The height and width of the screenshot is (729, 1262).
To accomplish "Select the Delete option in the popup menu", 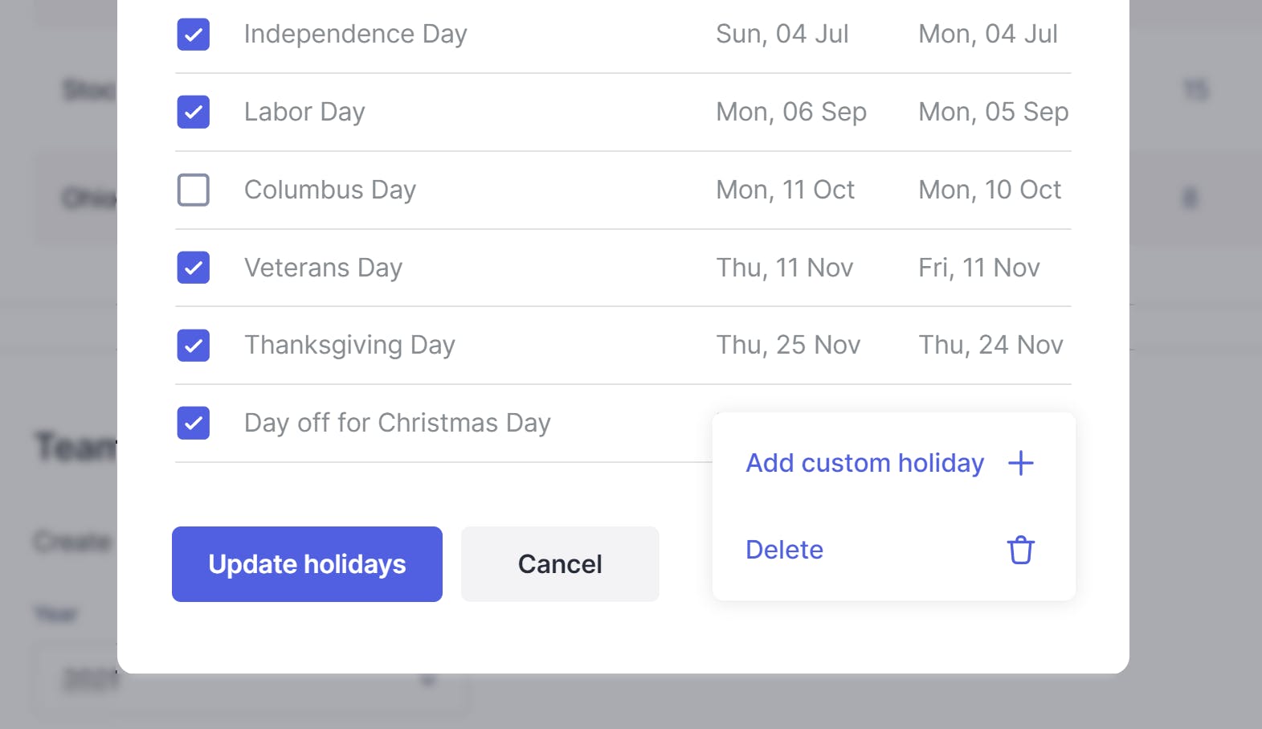I will pos(784,550).
